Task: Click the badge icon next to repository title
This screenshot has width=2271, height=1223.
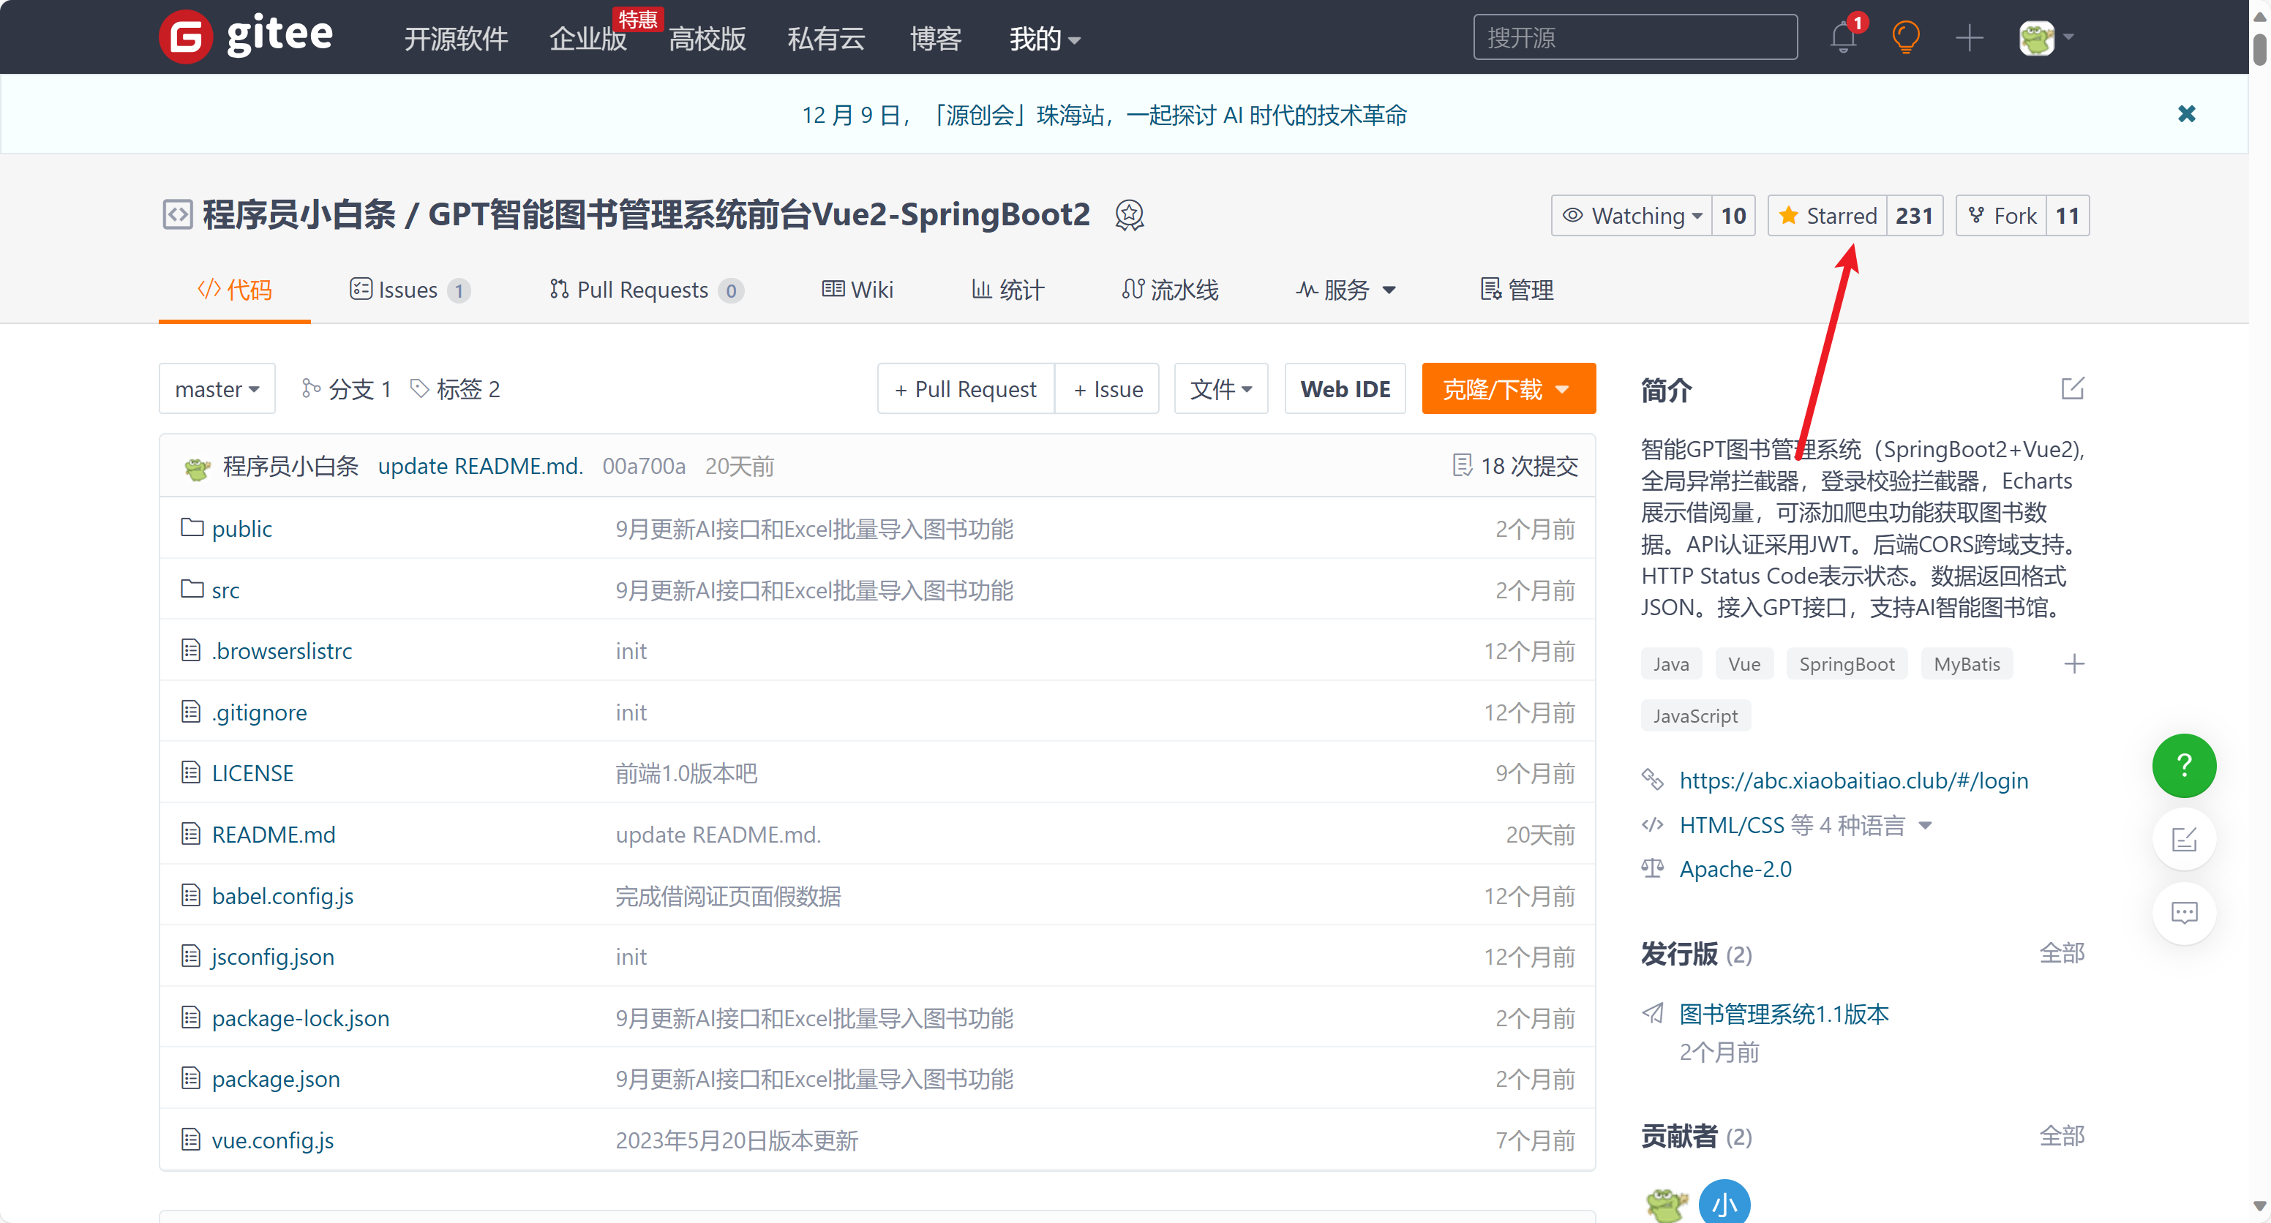Action: coord(1130,215)
